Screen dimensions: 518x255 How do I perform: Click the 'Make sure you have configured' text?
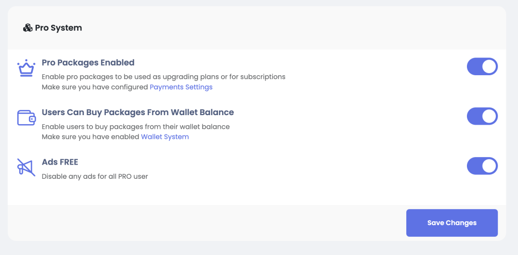[x=95, y=87]
